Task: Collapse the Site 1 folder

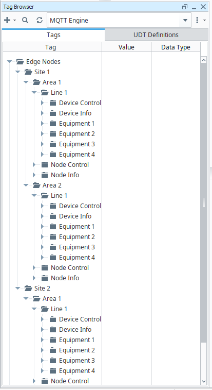Action: point(17,72)
